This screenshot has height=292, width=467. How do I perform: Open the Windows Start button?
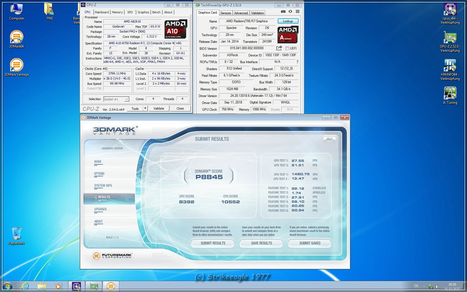(x=8, y=286)
